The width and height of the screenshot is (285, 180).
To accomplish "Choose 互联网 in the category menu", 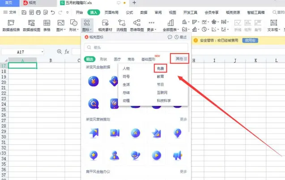I will pyautogui.click(x=162, y=92).
